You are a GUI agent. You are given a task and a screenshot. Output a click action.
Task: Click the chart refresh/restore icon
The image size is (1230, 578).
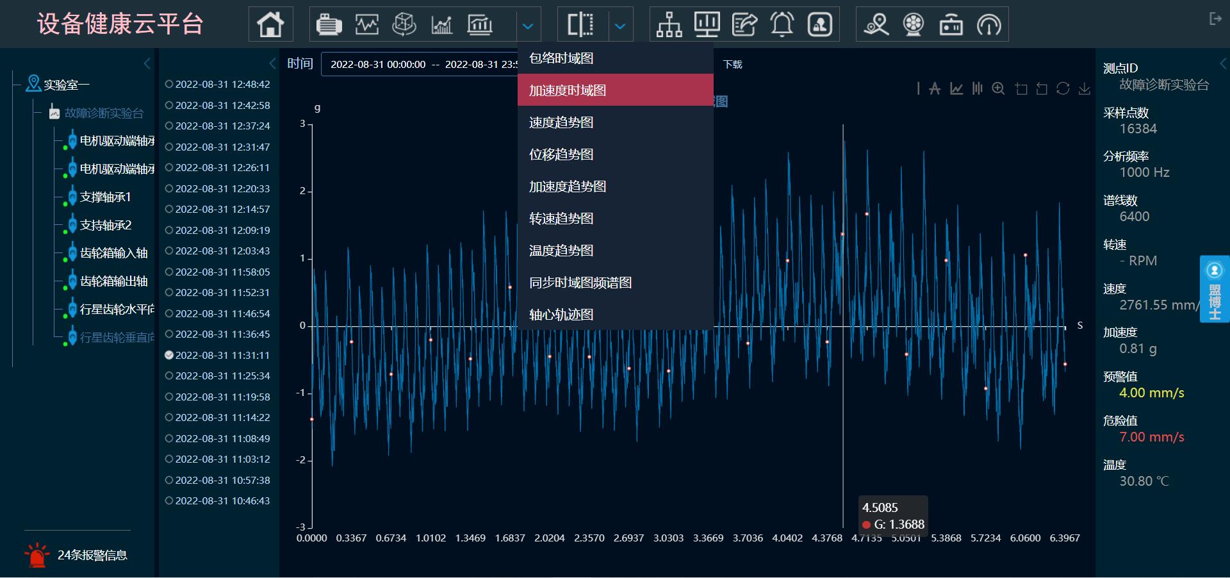[1063, 89]
